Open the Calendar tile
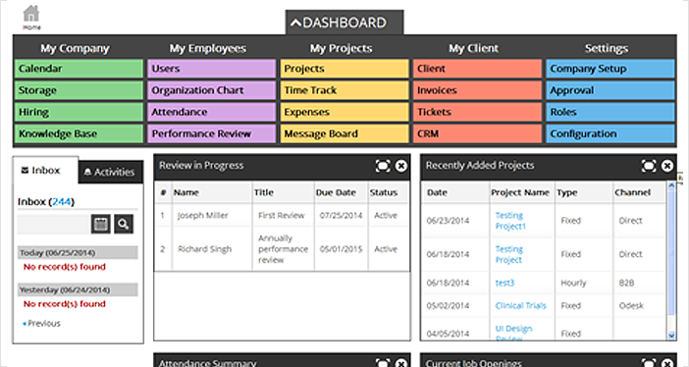 pos(79,69)
